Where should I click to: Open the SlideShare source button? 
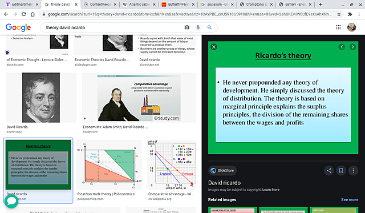(222, 171)
